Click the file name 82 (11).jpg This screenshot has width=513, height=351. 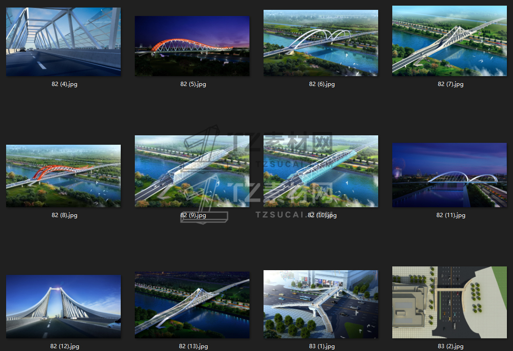coord(451,215)
